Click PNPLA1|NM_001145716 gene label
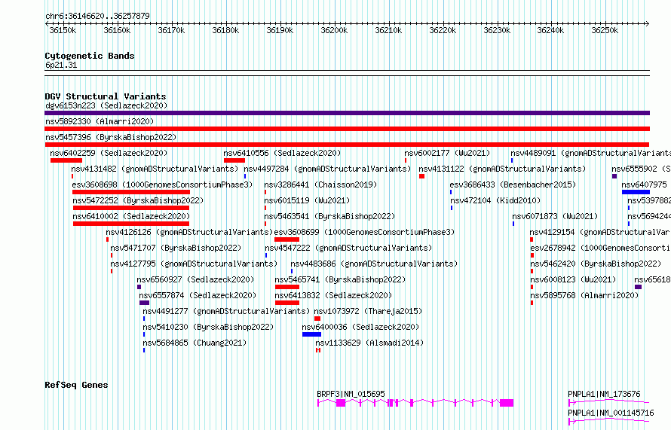This screenshot has width=671, height=430. 611,413
